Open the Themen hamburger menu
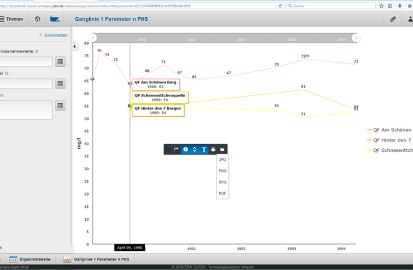Image resolution: width=413 pixels, height=270 pixels. pos(11,19)
